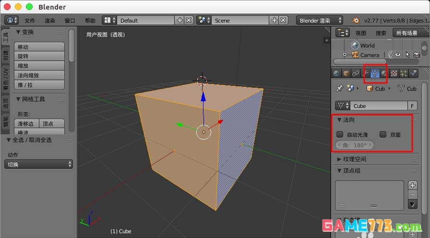430x238 pixels.
Task: Click the Camera object icon in outliner
Action: point(355,55)
